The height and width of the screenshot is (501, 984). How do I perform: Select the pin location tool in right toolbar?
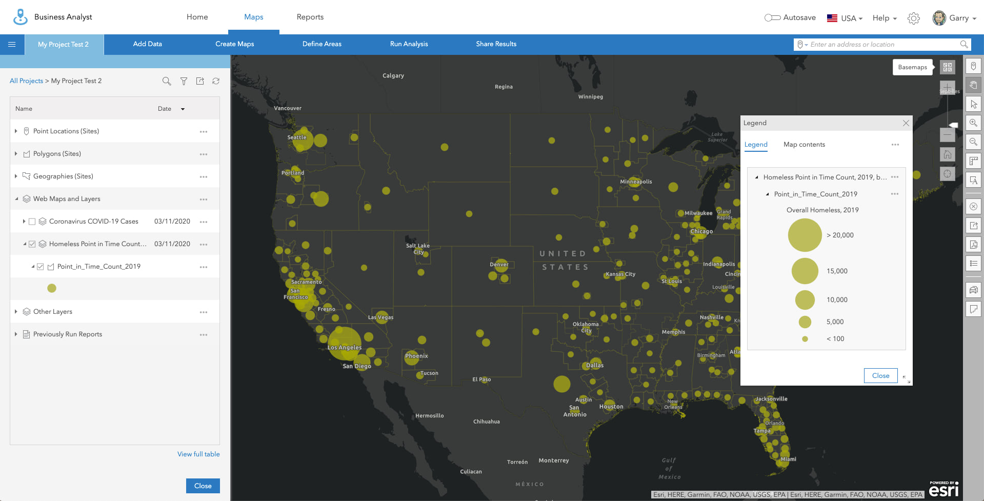click(973, 66)
